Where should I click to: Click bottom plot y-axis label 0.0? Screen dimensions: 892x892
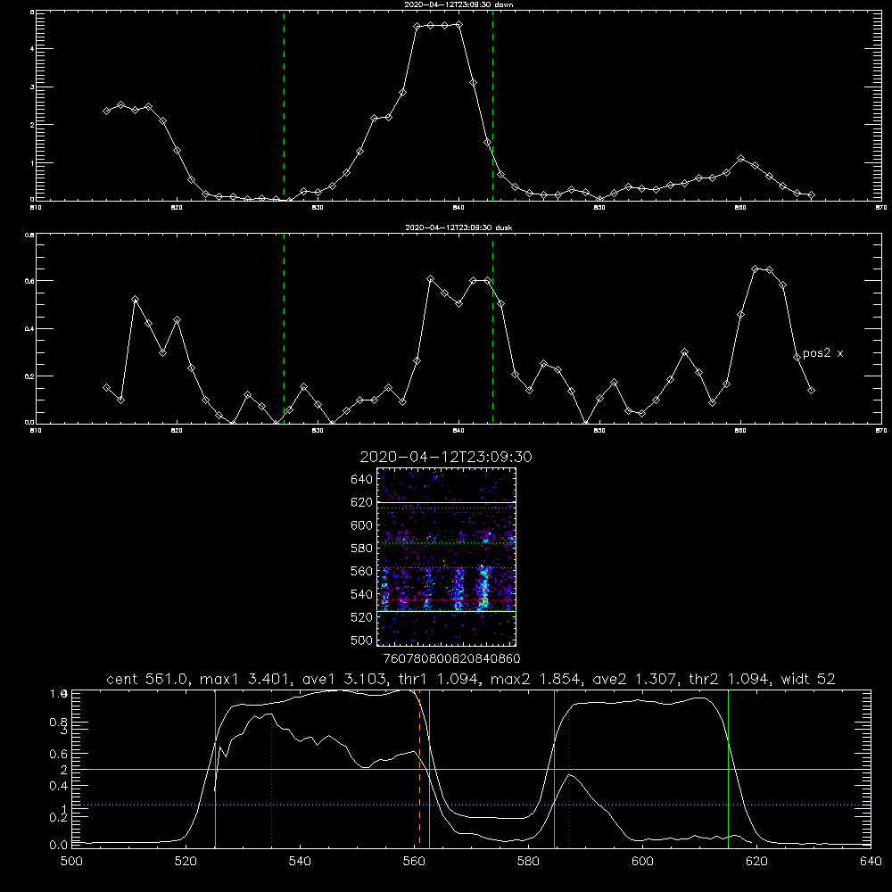[x=60, y=846]
